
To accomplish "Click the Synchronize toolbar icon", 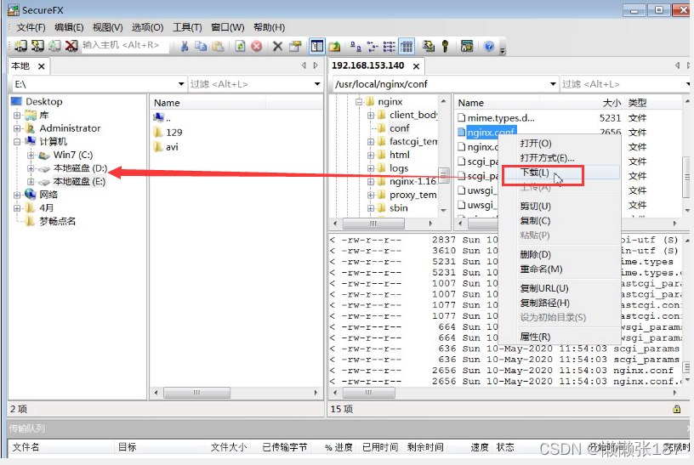I will click(x=428, y=46).
